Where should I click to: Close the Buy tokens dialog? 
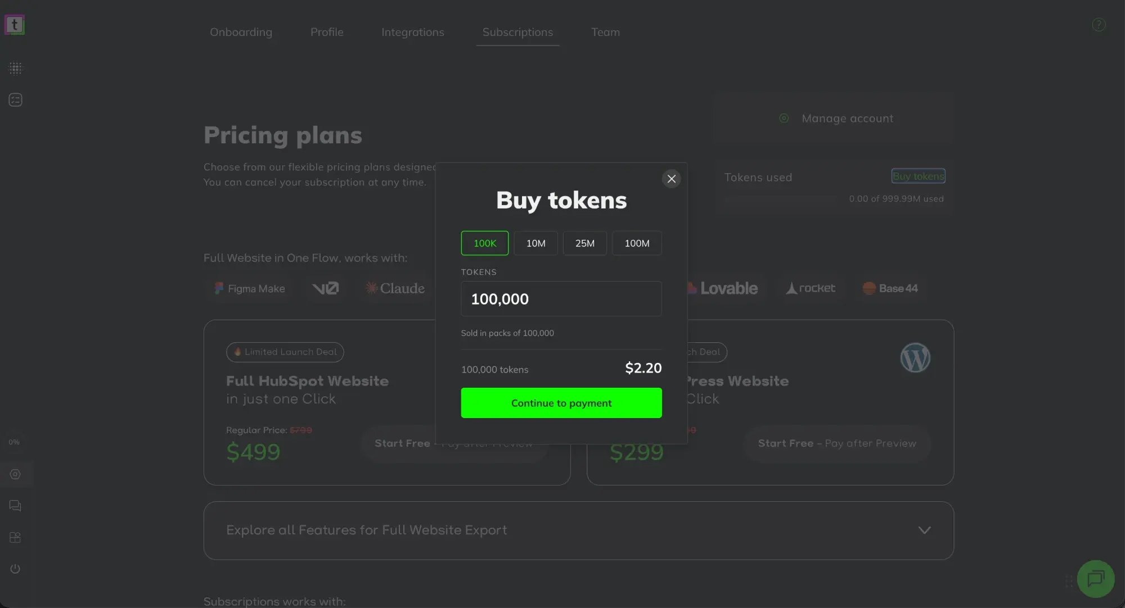(671, 179)
